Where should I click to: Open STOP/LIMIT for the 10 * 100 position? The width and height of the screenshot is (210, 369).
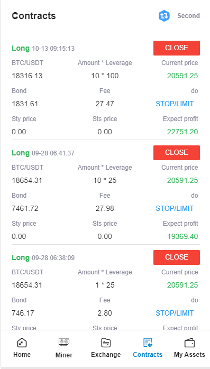(x=175, y=104)
